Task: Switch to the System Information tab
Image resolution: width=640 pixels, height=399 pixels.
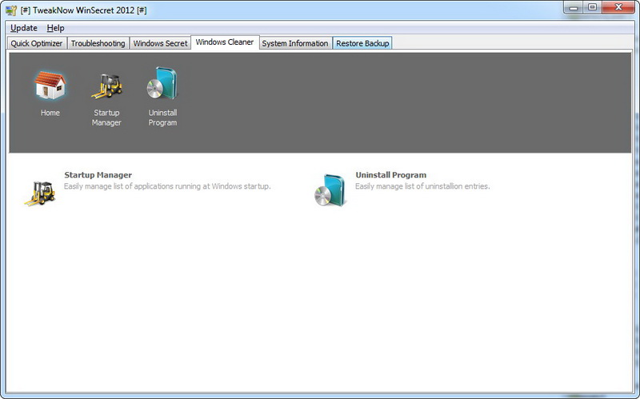Action: (294, 43)
